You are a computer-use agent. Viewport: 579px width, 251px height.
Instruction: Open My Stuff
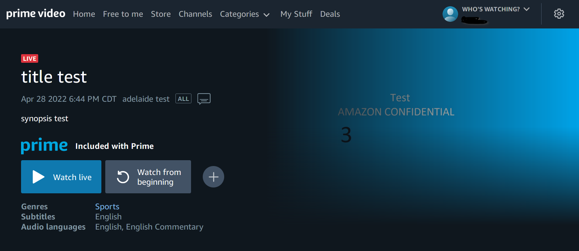coord(296,14)
